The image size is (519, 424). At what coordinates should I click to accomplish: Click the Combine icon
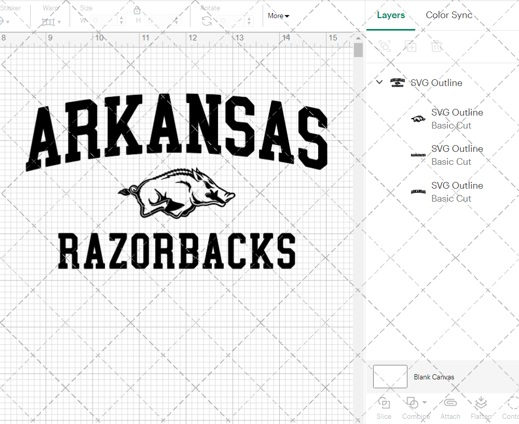coord(413,403)
